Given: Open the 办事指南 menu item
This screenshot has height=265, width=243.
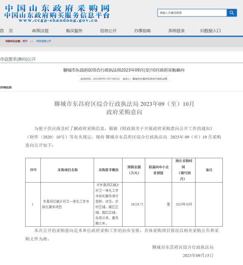Looking at the screenshot, I should coord(142,31).
